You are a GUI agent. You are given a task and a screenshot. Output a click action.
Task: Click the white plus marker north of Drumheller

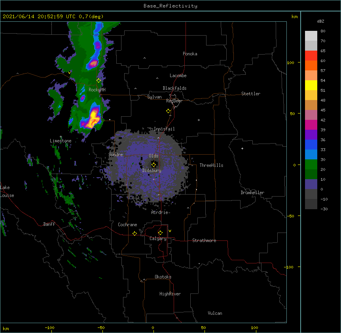(x=242, y=148)
